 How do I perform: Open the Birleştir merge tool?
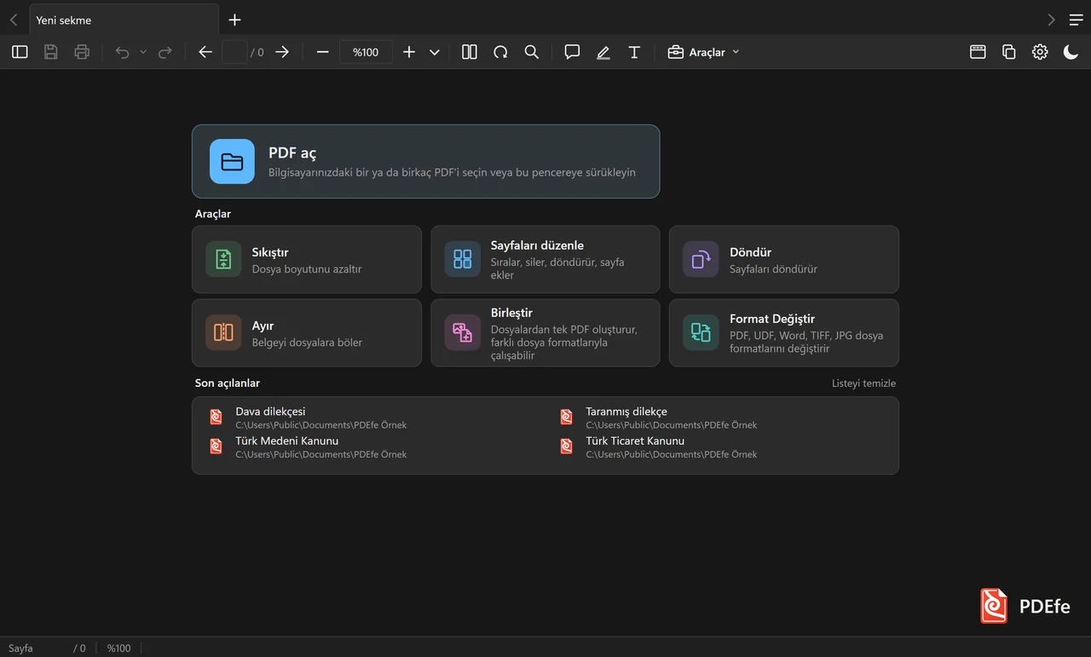pyautogui.click(x=545, y=332)
